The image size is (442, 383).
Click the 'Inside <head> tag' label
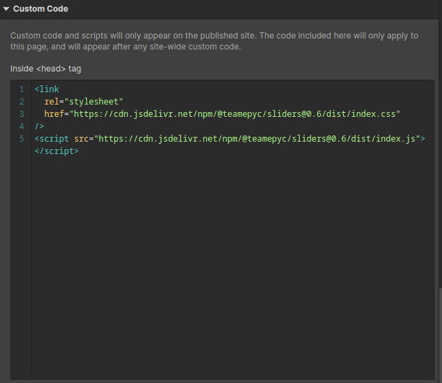tap(45, 69)
